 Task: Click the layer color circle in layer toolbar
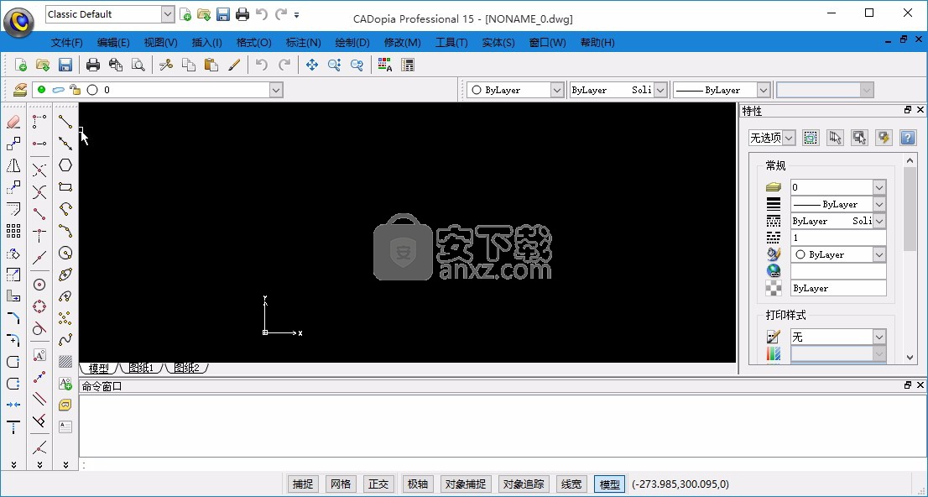pyautogui.click(x=92, y=90)
